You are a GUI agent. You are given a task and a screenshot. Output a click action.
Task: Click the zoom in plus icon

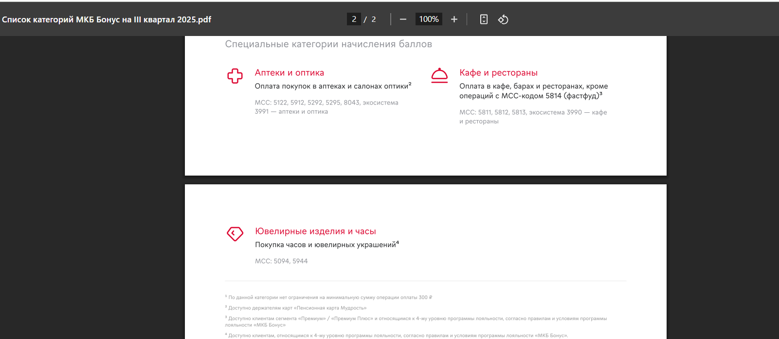(x=454, y=19)
